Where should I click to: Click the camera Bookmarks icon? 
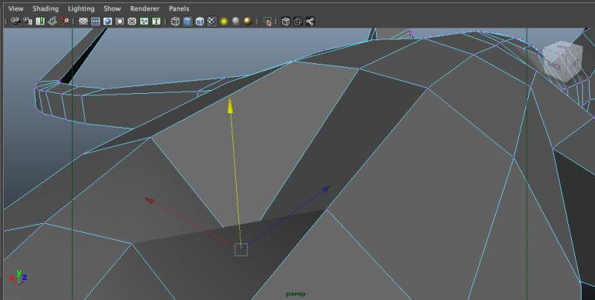point(40,22)
